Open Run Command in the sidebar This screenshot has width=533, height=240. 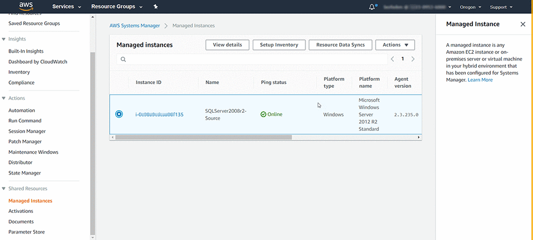(x=25, y=121)
